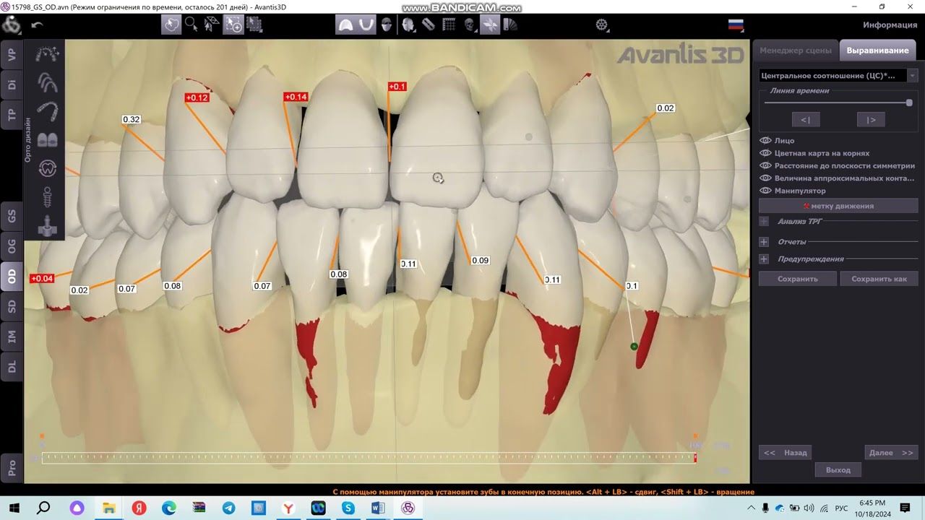
Task: Open the SD side tab
Action: point(12,306)
